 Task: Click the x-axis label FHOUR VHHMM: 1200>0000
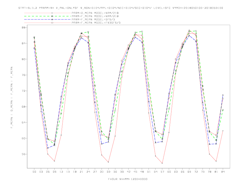(x=128, y=179)
